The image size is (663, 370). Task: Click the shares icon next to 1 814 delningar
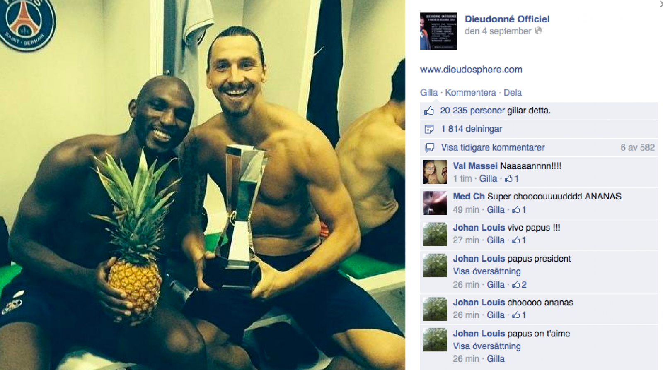click(x=429, y=129)
